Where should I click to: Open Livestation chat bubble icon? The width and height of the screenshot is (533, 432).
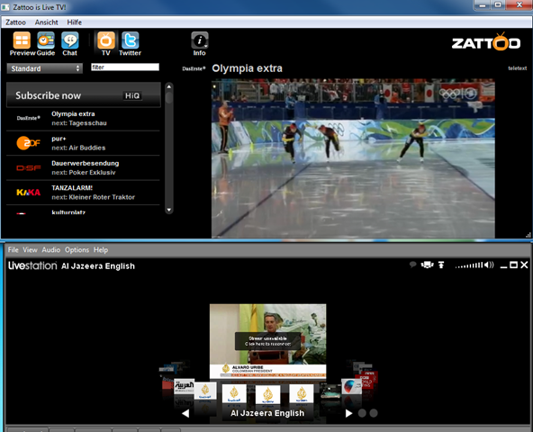(x=412, y=265)
